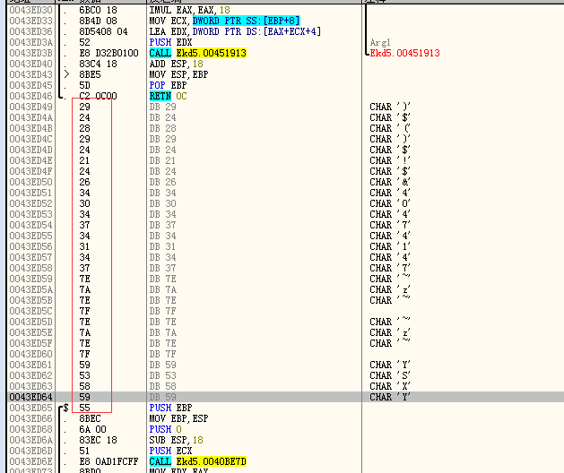Click the address 0043ED49 data row
This screenshot has height=473, width=564.
[26, 107]
